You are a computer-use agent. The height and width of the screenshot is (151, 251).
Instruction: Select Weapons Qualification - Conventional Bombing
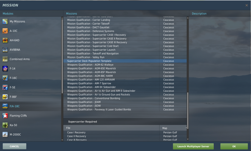[125, 98]
